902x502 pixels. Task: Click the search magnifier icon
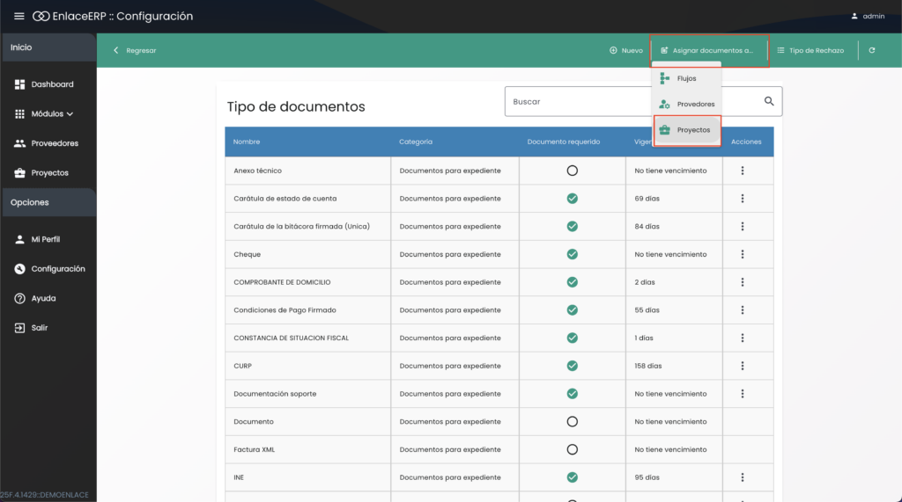(x=769, y=102)
